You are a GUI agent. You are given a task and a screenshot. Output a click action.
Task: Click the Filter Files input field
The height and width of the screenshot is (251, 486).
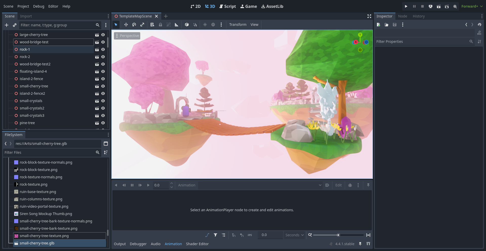(49, 152)
